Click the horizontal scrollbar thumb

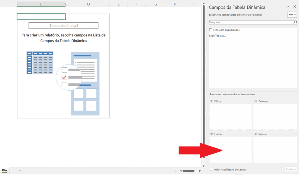(189, 171)
